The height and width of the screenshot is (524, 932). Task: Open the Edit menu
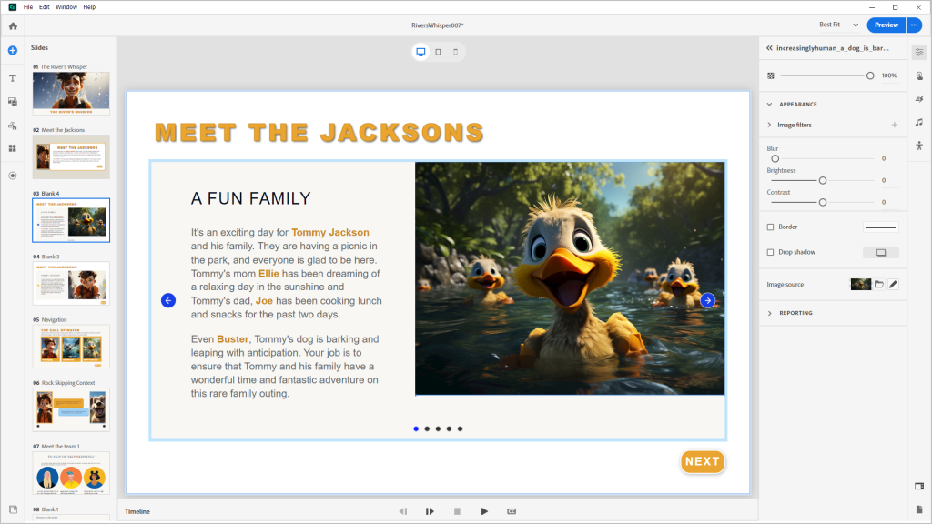[x=45, y=6]
